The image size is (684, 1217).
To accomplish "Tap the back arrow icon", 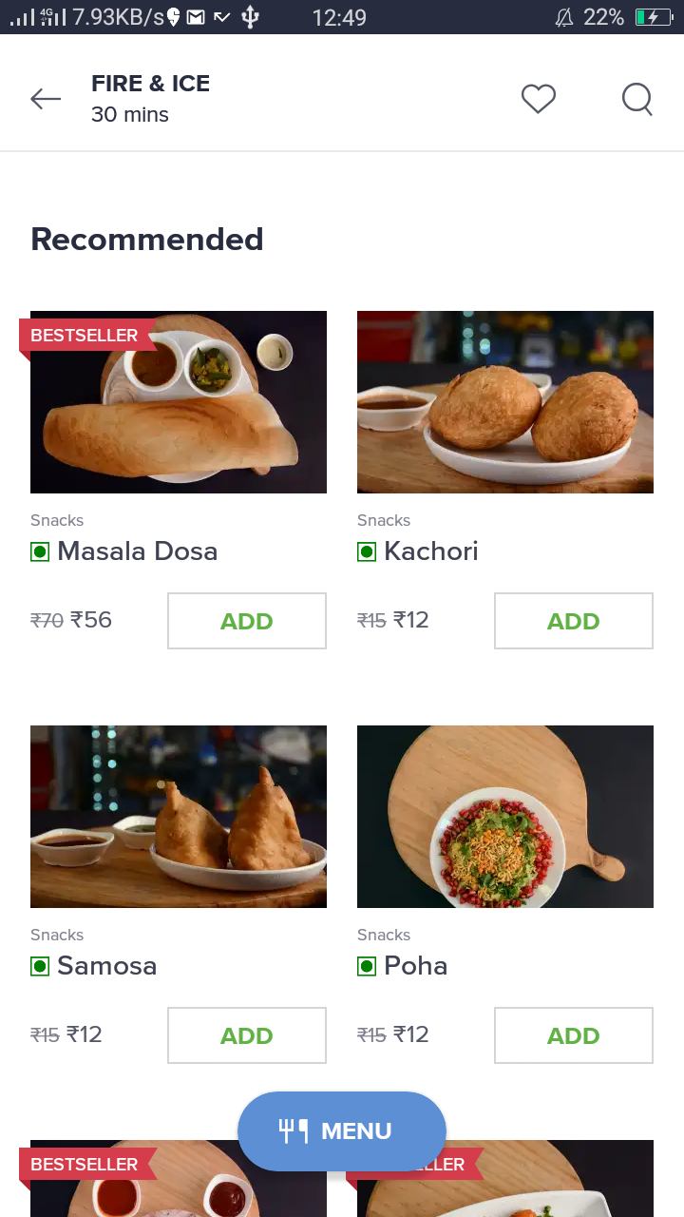I will [x=46, y=98].
